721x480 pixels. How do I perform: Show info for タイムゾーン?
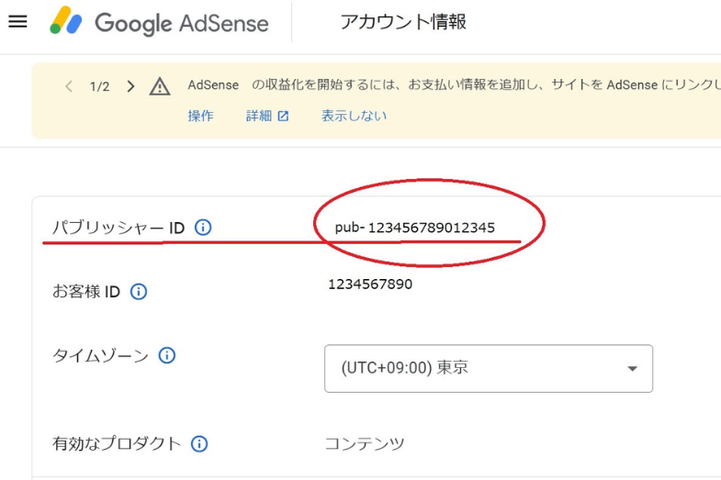(x=166, y=355)
